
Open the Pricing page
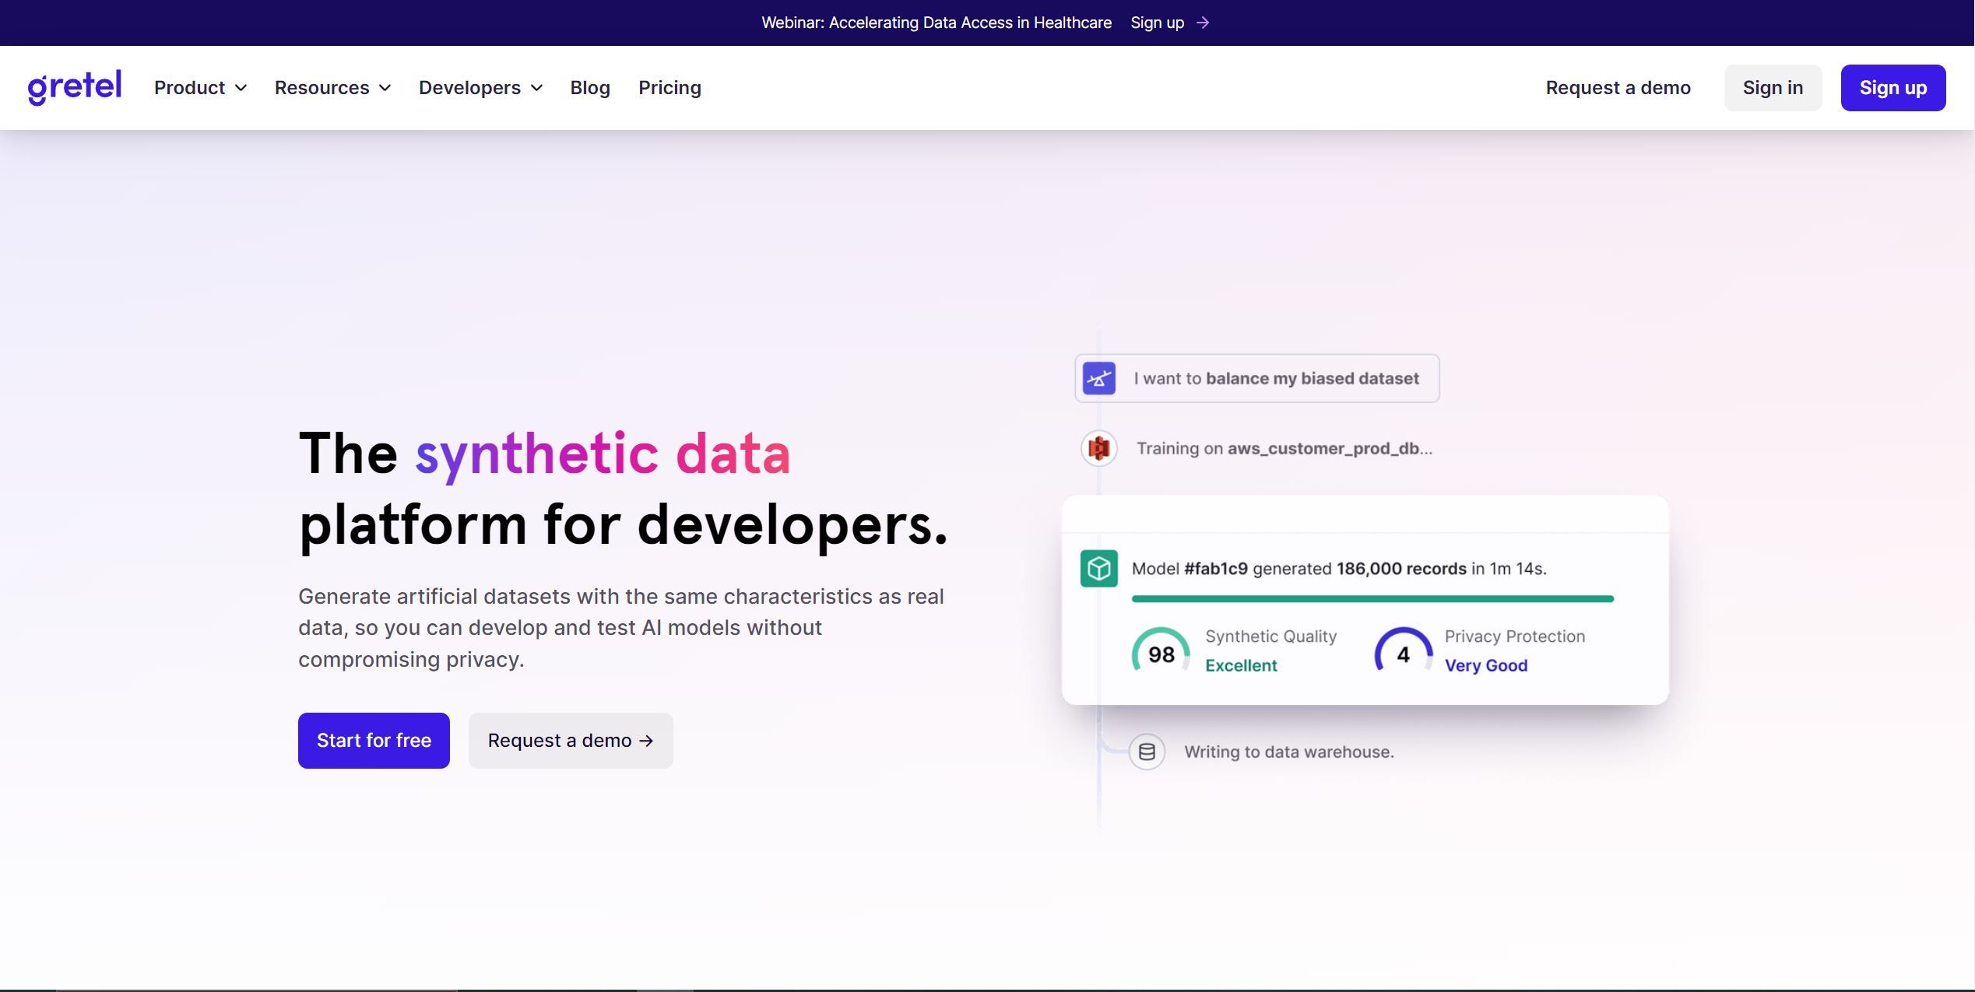click(x=669, y=87)
